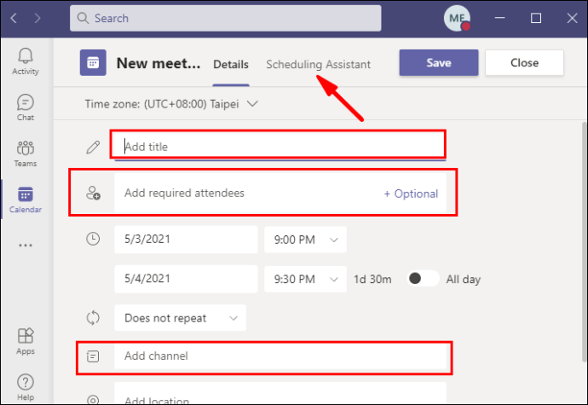Show more apps via the ellipsis
The image size is (588, 405).
pyautogui.click(x=26, y=246)
